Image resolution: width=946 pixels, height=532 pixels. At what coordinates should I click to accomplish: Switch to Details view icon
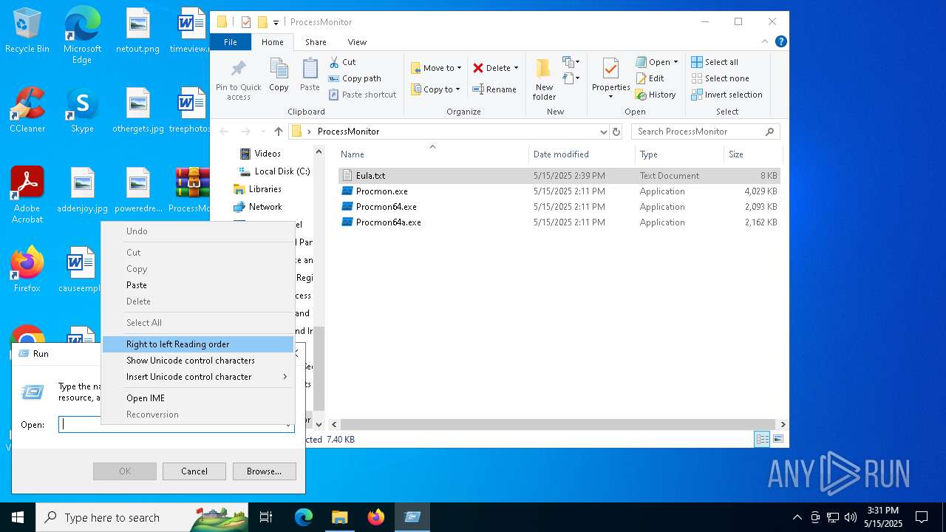coord(762,440)
